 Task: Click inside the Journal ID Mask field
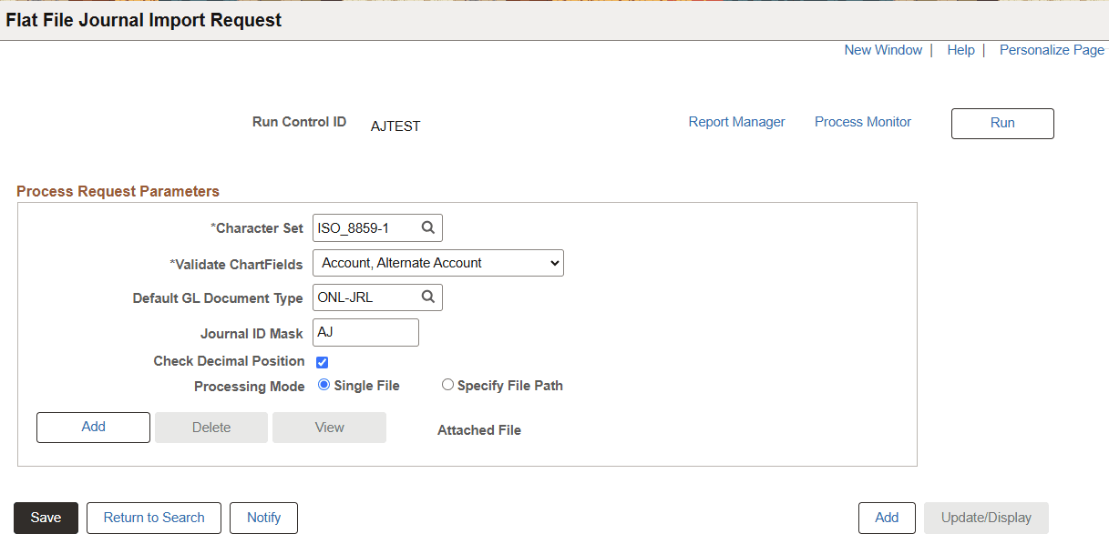click(x=365, y=332)
